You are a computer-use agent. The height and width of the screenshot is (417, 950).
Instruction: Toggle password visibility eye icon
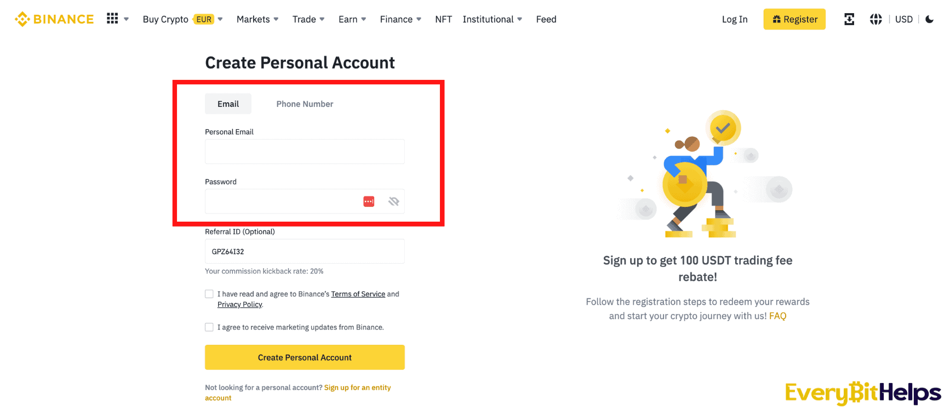pos(393,201)
